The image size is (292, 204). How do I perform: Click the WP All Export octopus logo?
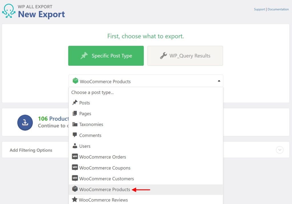click(9, 11)
